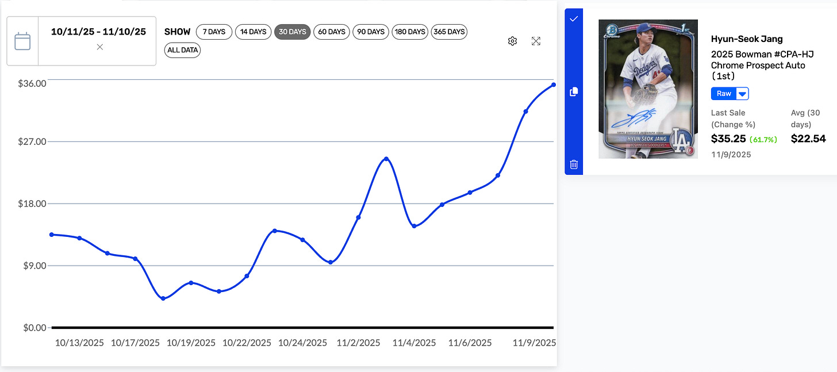The height and width of the screenshot is (372, 837).
Task: Select the 30 DAYS range
Action: pos(293,32)
